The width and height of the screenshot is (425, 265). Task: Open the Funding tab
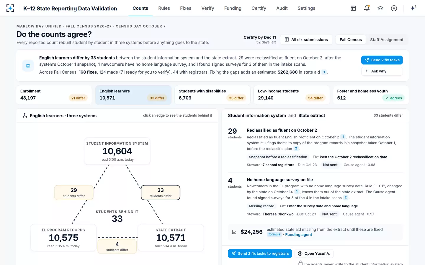[x=233, y=8]
